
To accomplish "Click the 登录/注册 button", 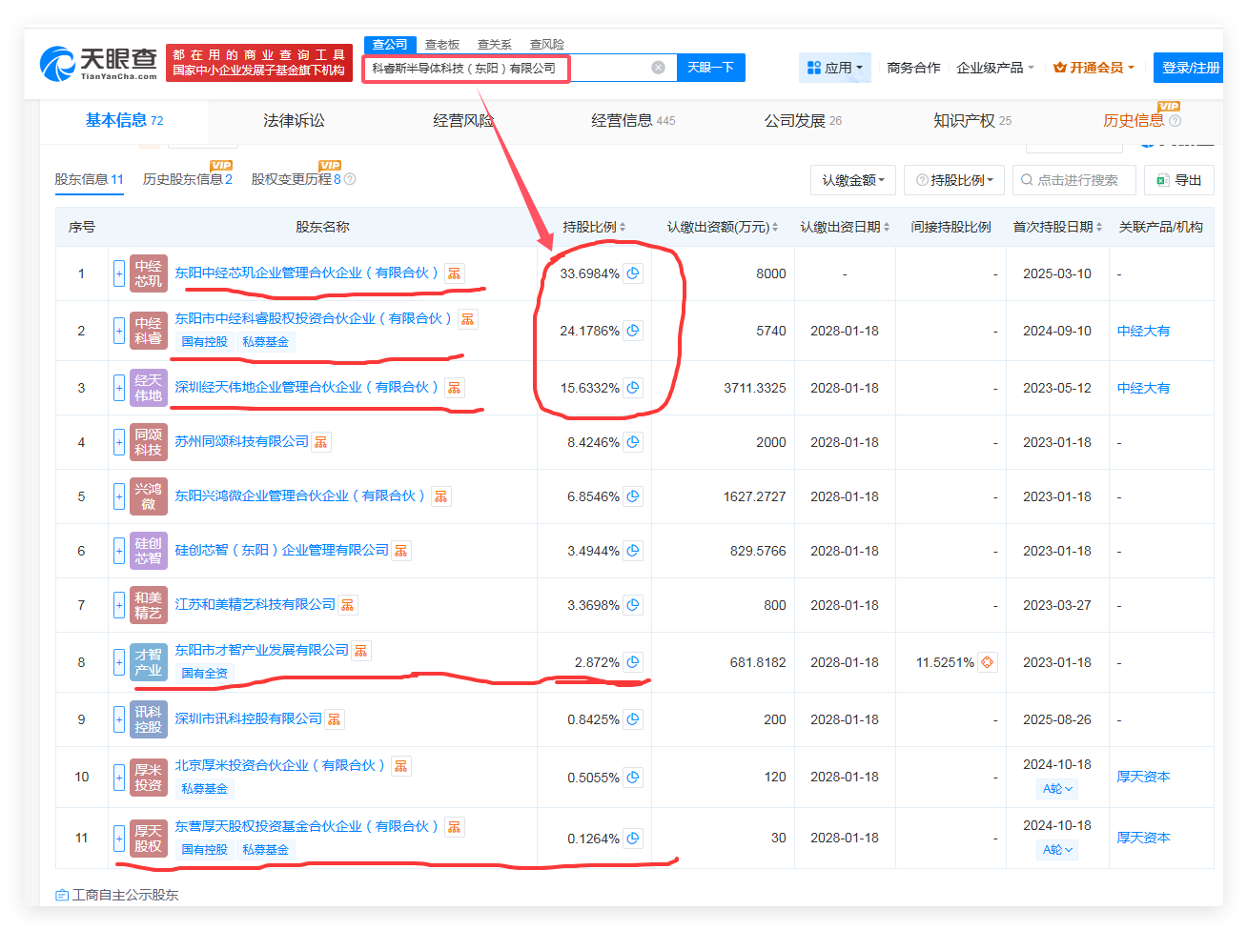I will 1190,68.
